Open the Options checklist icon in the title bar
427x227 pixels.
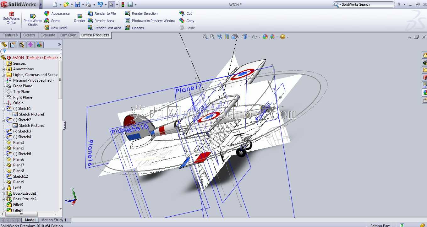click(130, 4)
